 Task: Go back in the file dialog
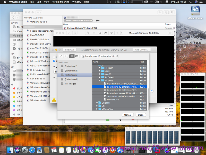(61, 56)
